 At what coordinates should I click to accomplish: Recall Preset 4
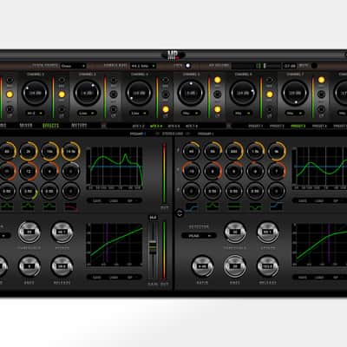(319, 126)
